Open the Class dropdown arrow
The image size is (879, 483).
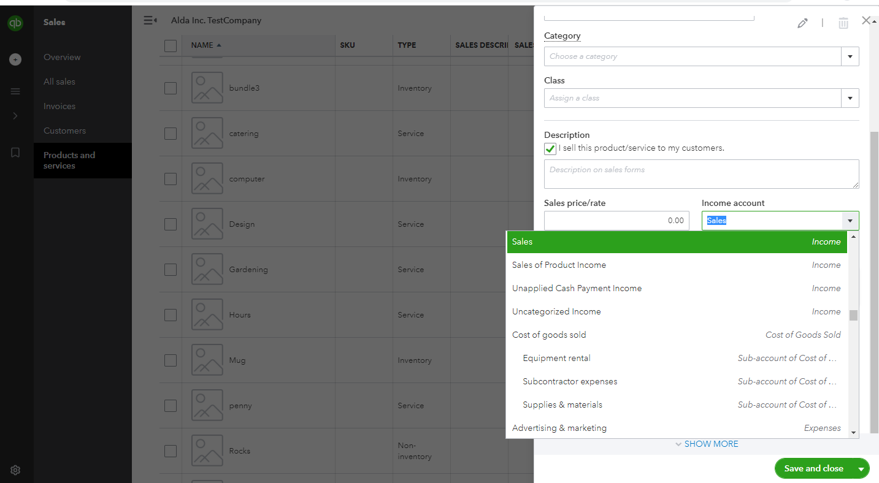850,98
